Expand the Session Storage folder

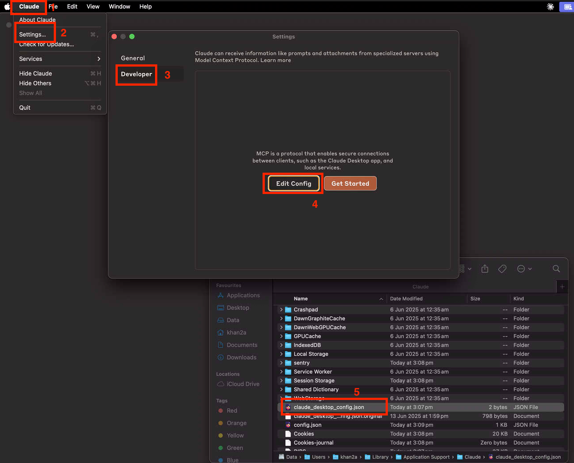281,380
